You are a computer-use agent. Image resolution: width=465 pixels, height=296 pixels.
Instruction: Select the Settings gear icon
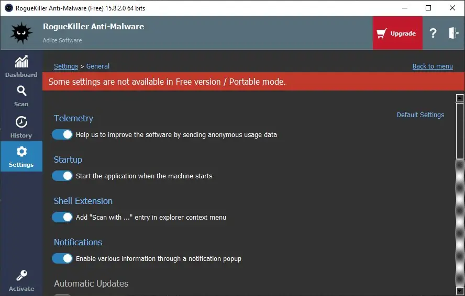tap(21, 152)
